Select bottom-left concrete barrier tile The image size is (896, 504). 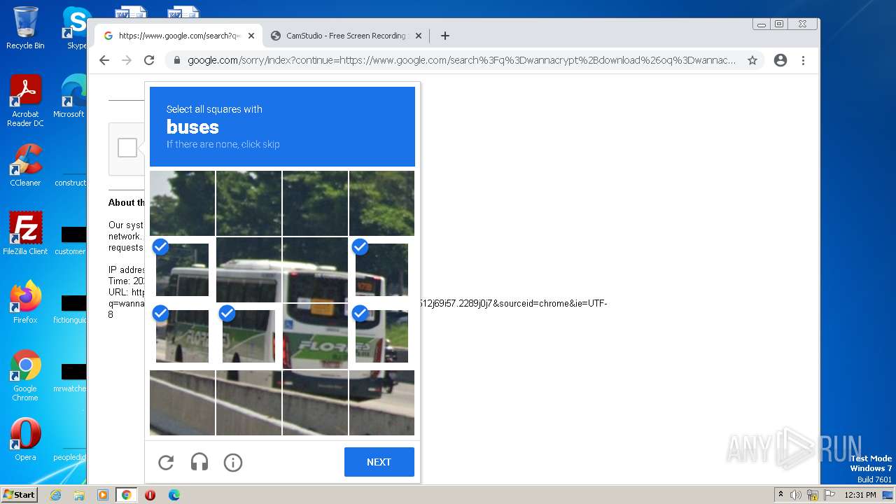(182, 402)
